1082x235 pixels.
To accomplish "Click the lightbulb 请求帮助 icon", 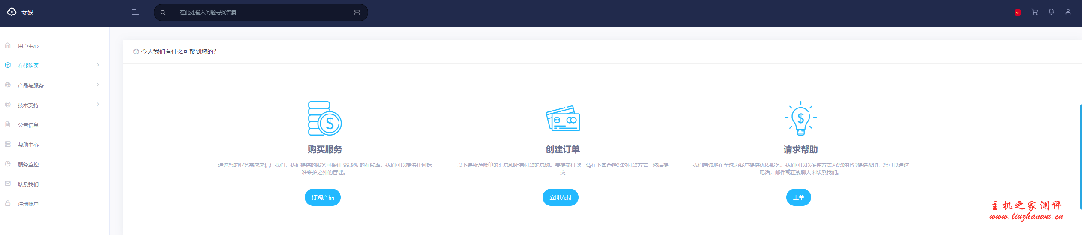I will pos(800,118).
